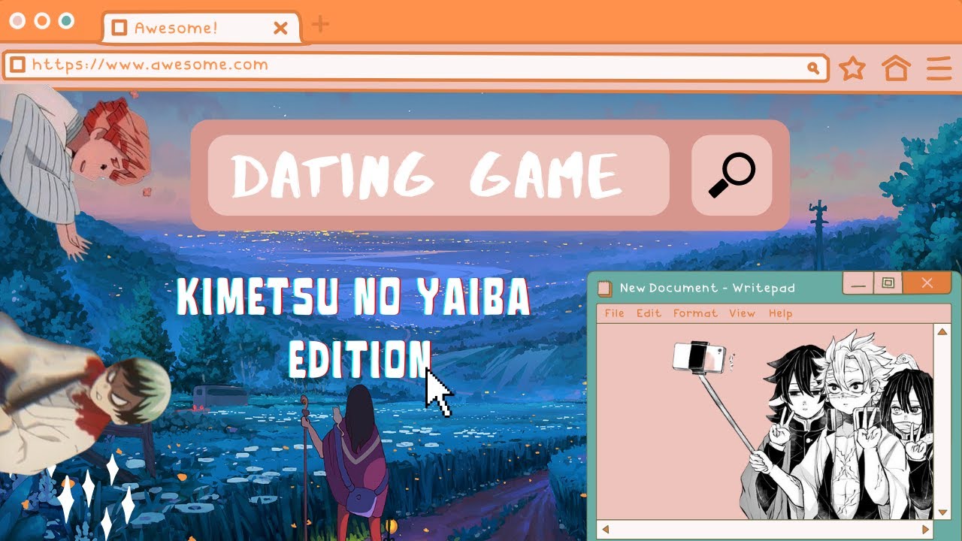
Task: Click the Writepad notepad title icon
Action: pyautogui.click(x=605, y=289)
